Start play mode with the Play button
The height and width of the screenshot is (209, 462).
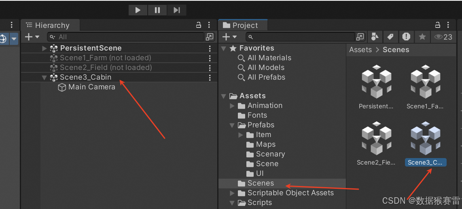click(138, 10)
